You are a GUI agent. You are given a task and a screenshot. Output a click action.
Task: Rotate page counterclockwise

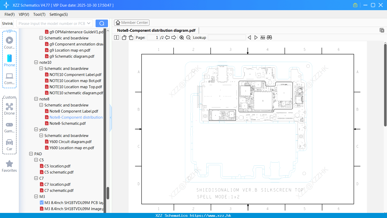pyautogui.click(x=124, y=37)
